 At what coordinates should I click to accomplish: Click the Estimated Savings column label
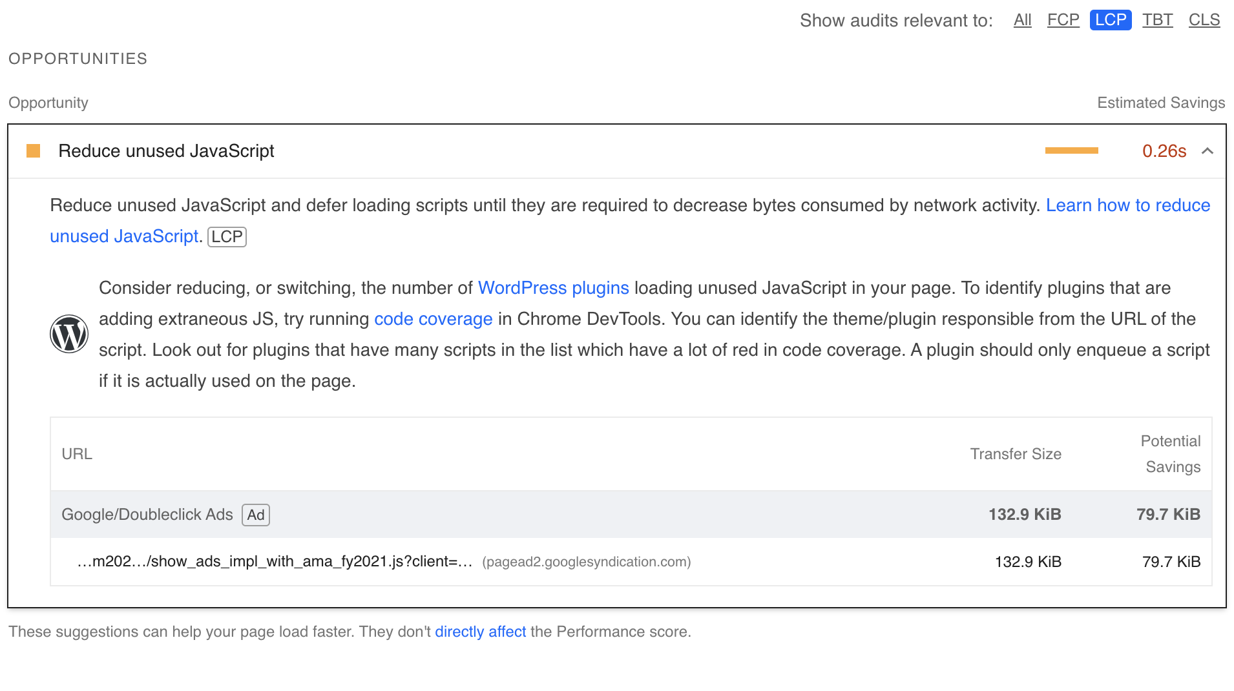1160,103
